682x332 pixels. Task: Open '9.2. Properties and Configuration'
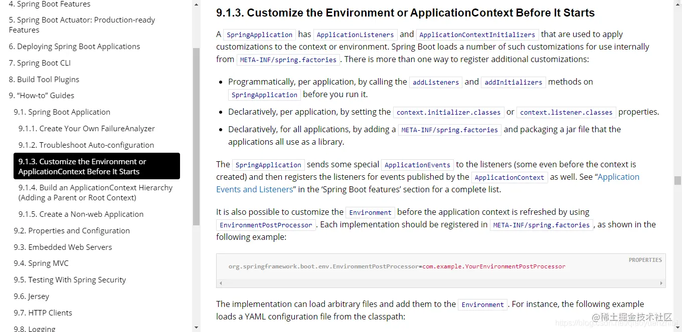click(x=72, y=231)
